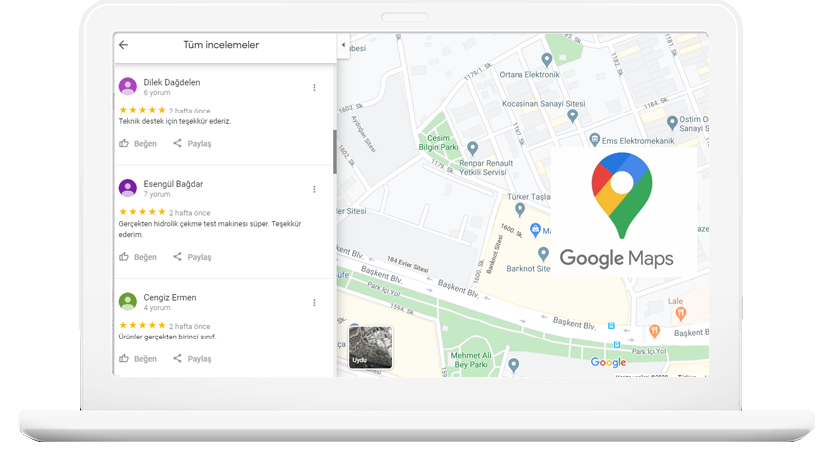
Task: Select the orange restaurant marker near Başkent
Action: pos(654,332)
